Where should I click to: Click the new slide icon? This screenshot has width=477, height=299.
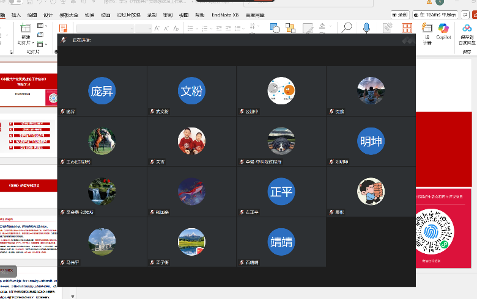point(26,28)
